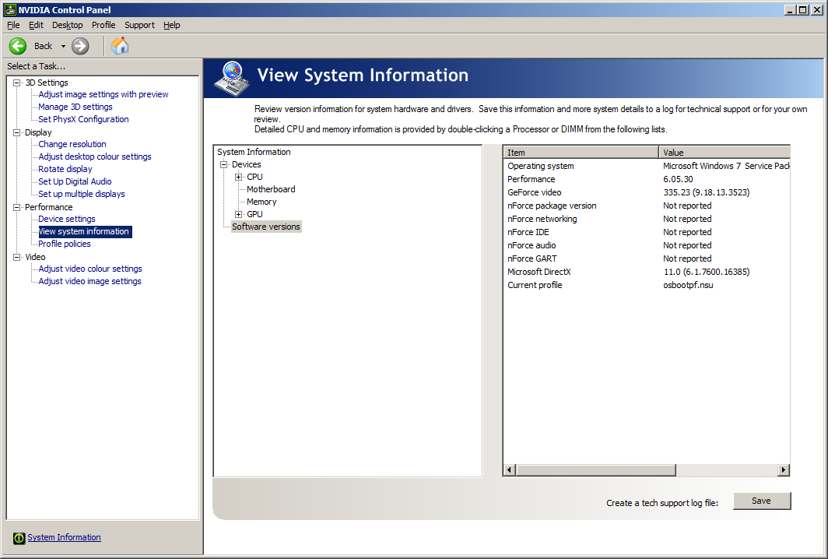Screen dimensions: 828x559
Task: Expand the GPU node under Devices
Action: (239, 215)
